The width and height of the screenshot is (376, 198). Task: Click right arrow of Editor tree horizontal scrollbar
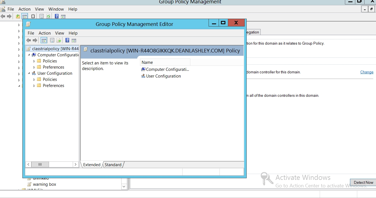tap(75, 165)
